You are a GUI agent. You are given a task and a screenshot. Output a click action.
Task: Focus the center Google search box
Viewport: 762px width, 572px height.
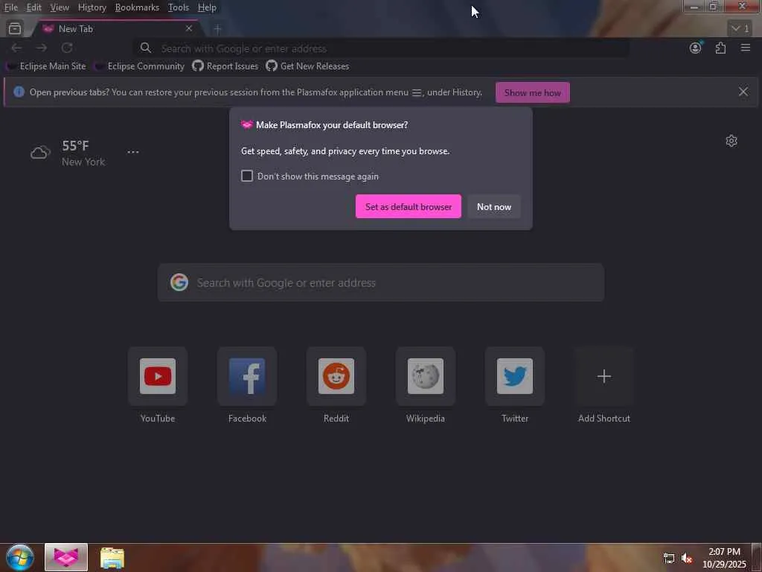click(381, 282)
